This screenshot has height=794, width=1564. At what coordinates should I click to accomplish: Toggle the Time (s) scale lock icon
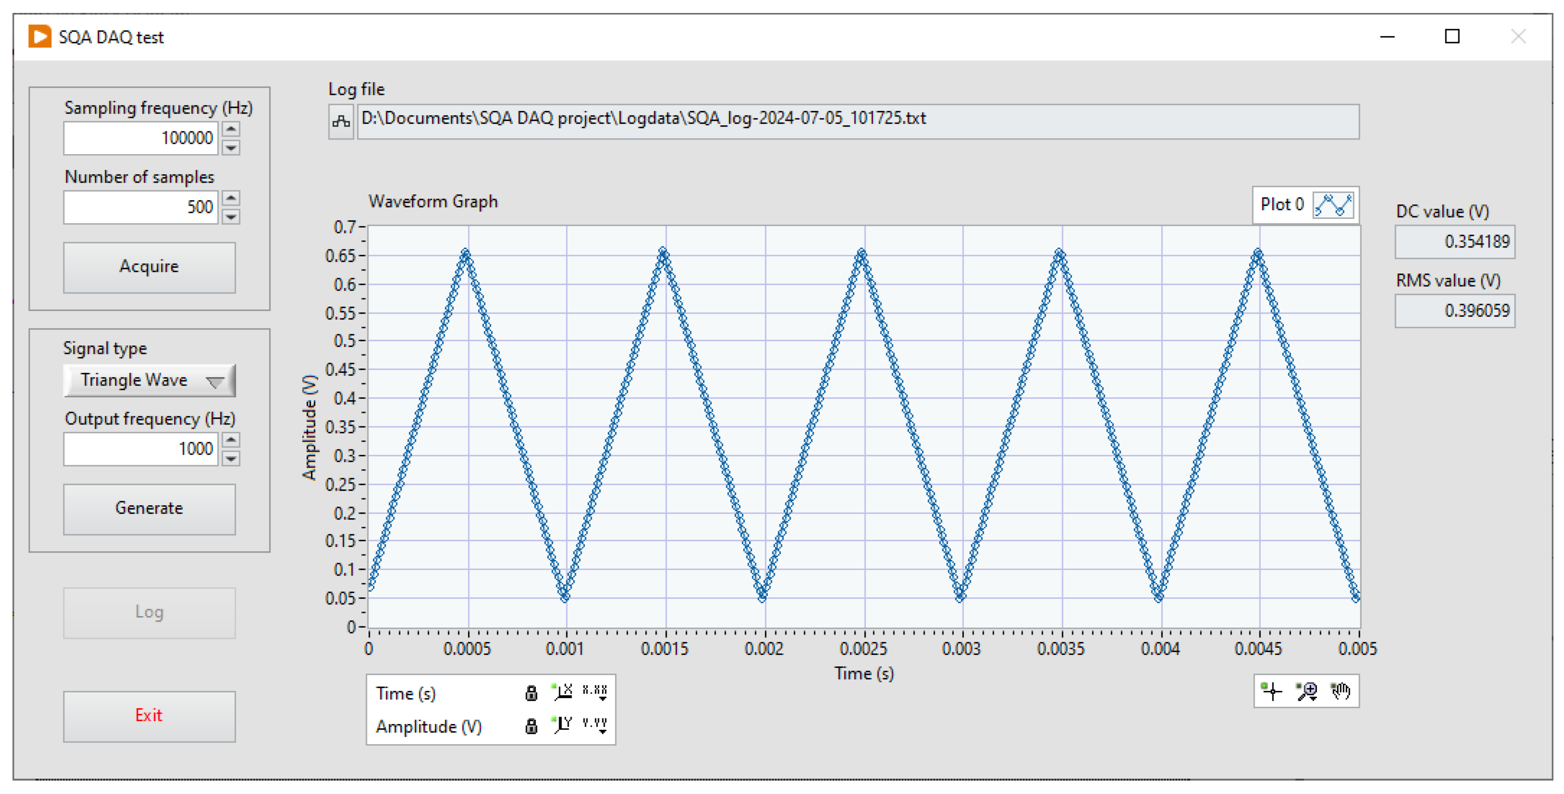[x=531, y=693]
